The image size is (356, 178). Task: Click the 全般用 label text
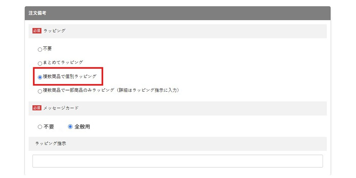[x=82, y=127]
